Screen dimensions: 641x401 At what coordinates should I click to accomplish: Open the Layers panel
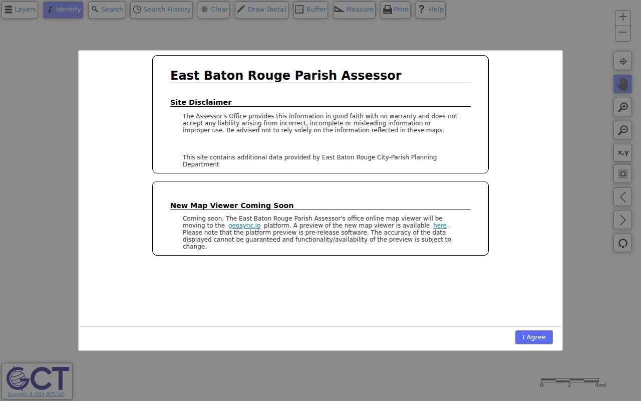20,10
